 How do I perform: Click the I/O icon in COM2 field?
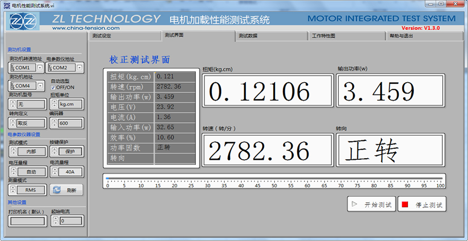[49, 68]
